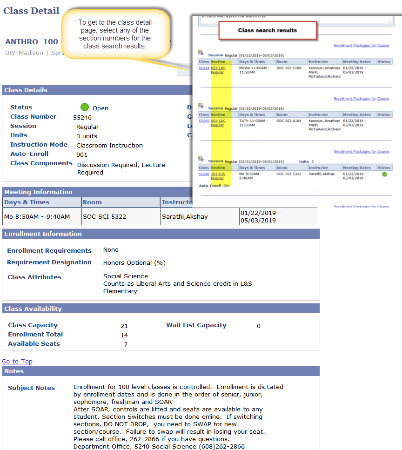The image size is (402, 450).
Task: Click the Auto-Enroll value 001
Action: click(82, 154)
